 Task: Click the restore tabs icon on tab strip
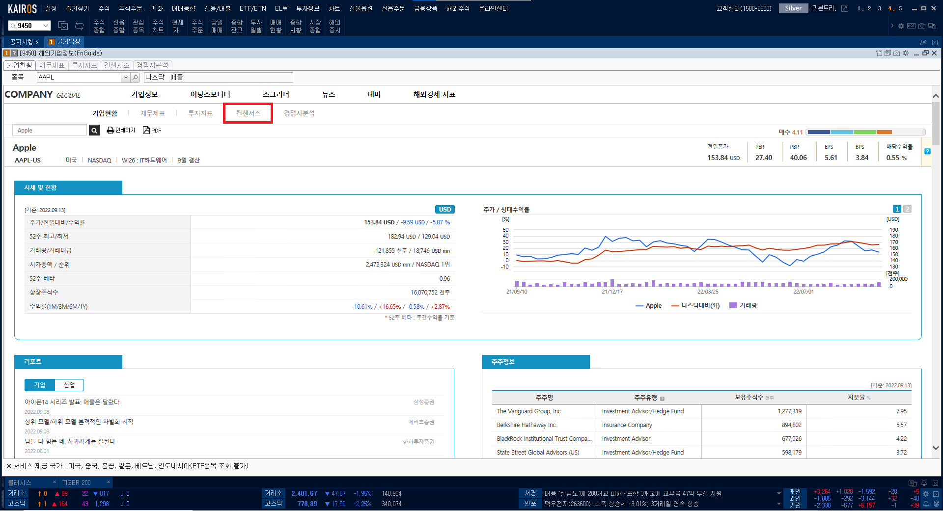point(923,42)
